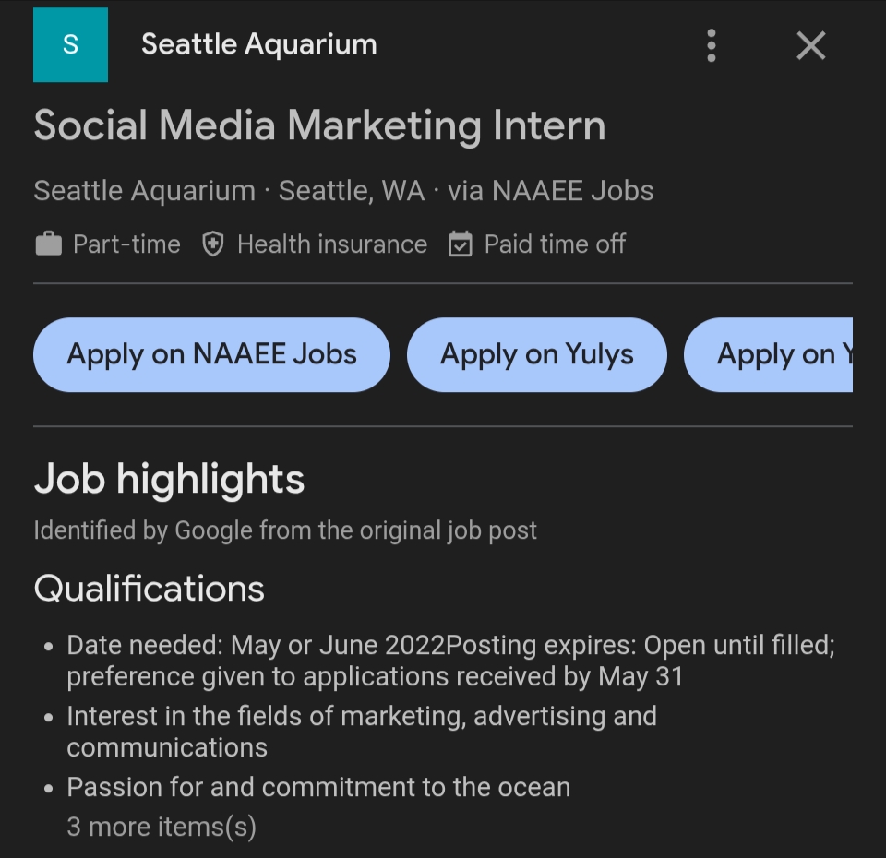Select the marketing, advertising and communications bullet
Image resolution: width=886 pixels, height=858 pixels.
point(361,732)
